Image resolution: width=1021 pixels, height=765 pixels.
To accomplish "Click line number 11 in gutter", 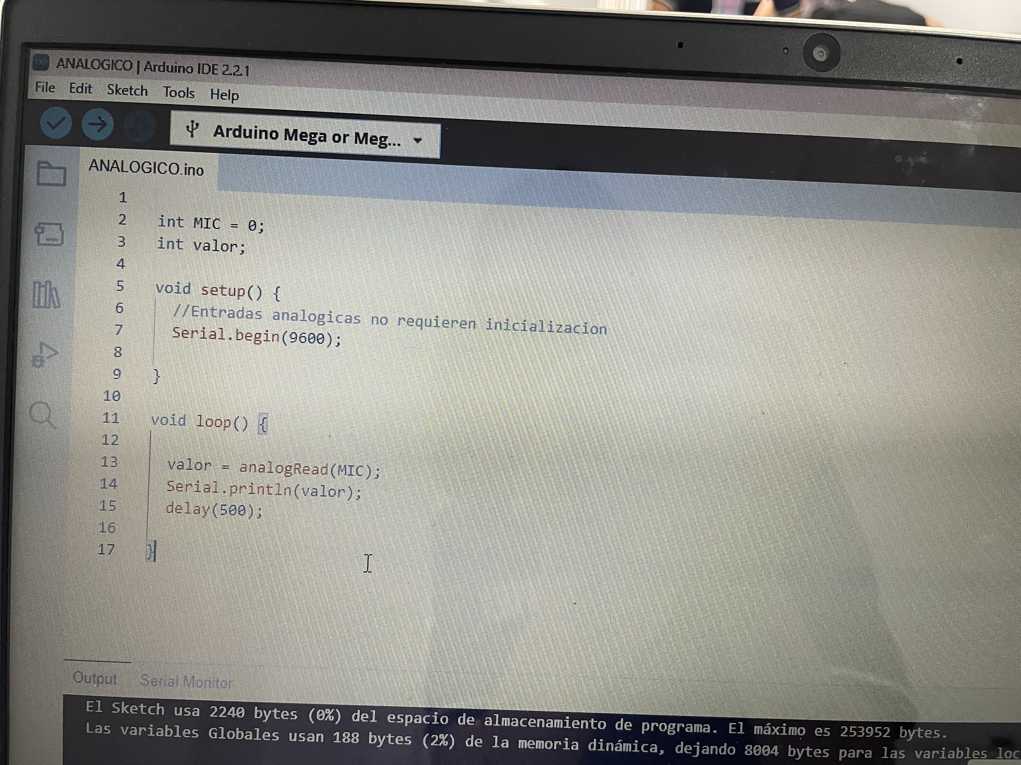I will coord(111,418).
